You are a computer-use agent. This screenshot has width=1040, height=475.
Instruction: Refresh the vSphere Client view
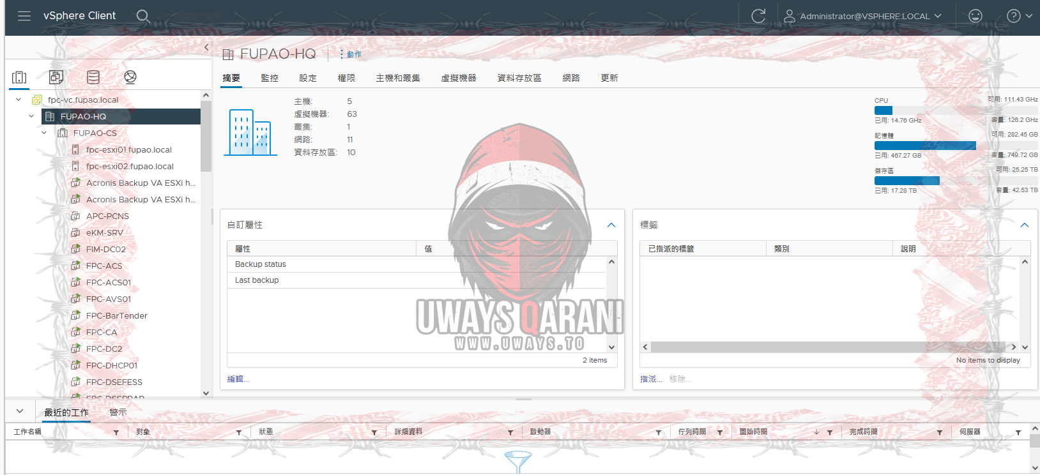[x=758, y=16]
